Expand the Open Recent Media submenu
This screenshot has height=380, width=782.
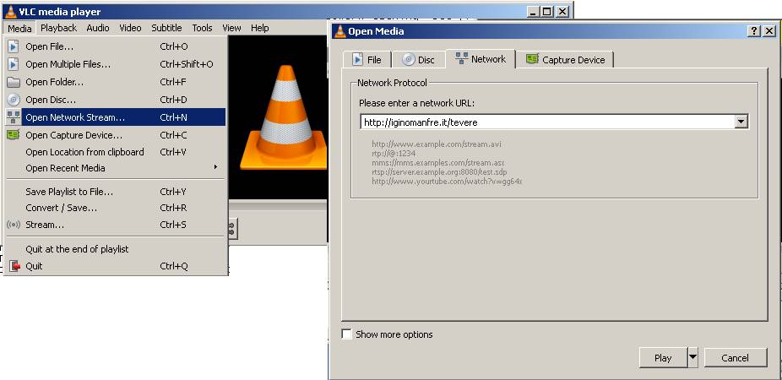point(115,169)
